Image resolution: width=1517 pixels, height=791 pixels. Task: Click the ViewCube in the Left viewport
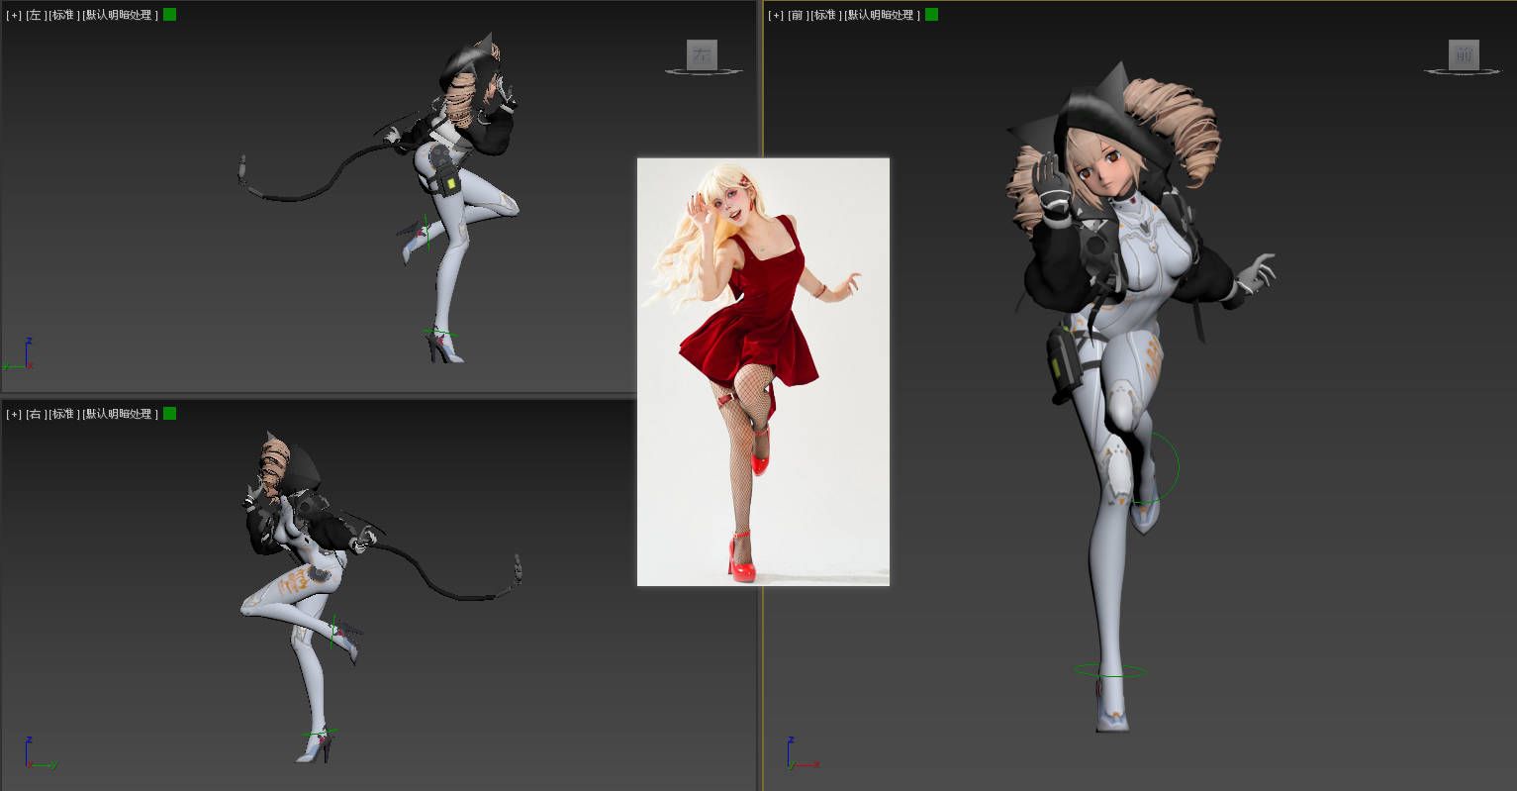coord(702,54)
